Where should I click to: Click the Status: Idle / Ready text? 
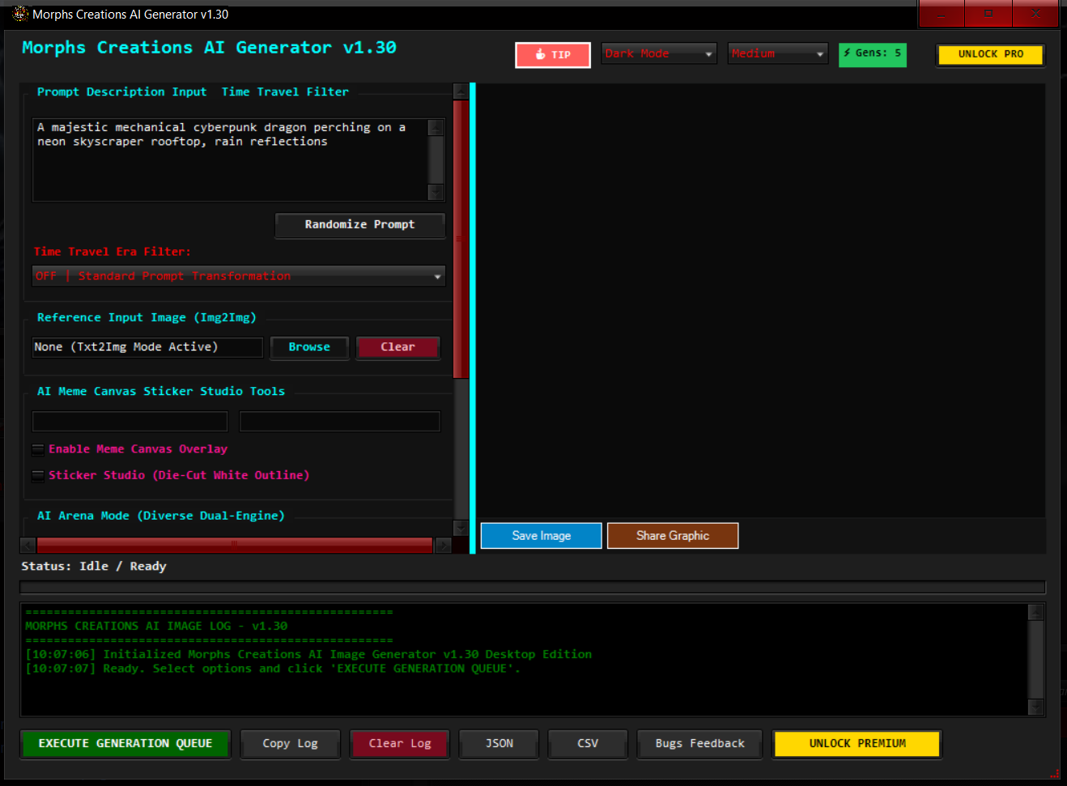(x=94, y=567)
